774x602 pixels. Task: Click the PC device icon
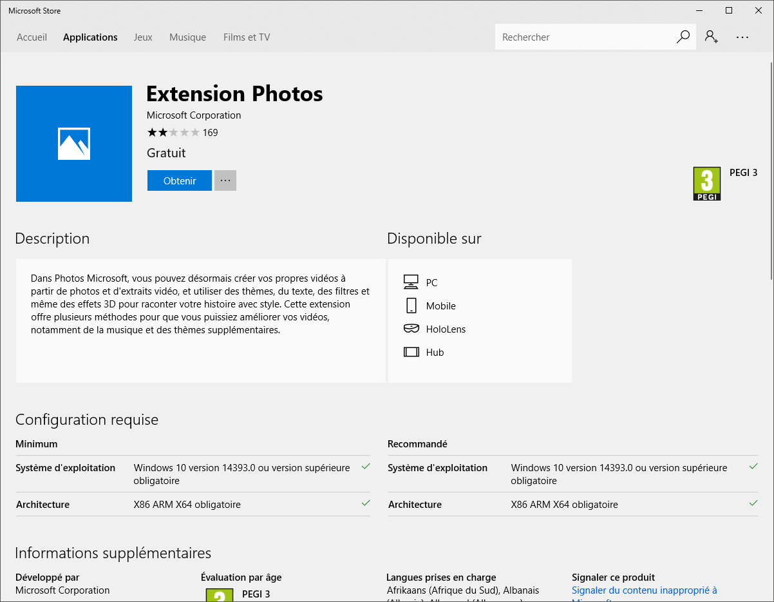[x=411, y=282]
